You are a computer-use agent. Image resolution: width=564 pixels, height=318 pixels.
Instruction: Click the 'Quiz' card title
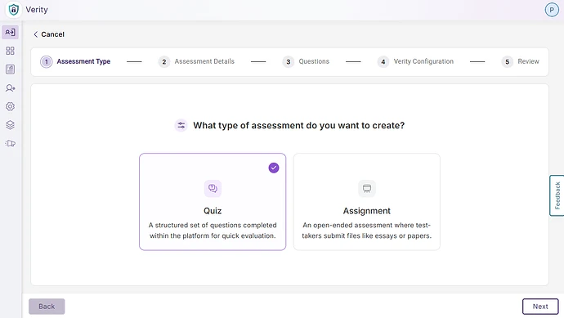(x=213, y=211)
